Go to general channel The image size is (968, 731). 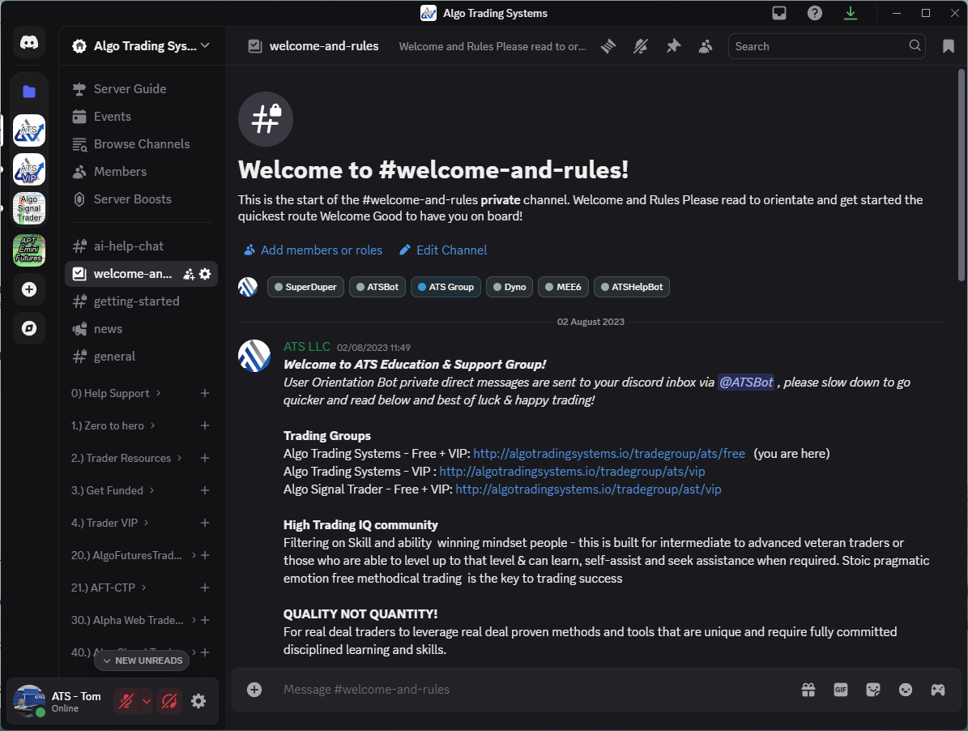tap(142, 357)
